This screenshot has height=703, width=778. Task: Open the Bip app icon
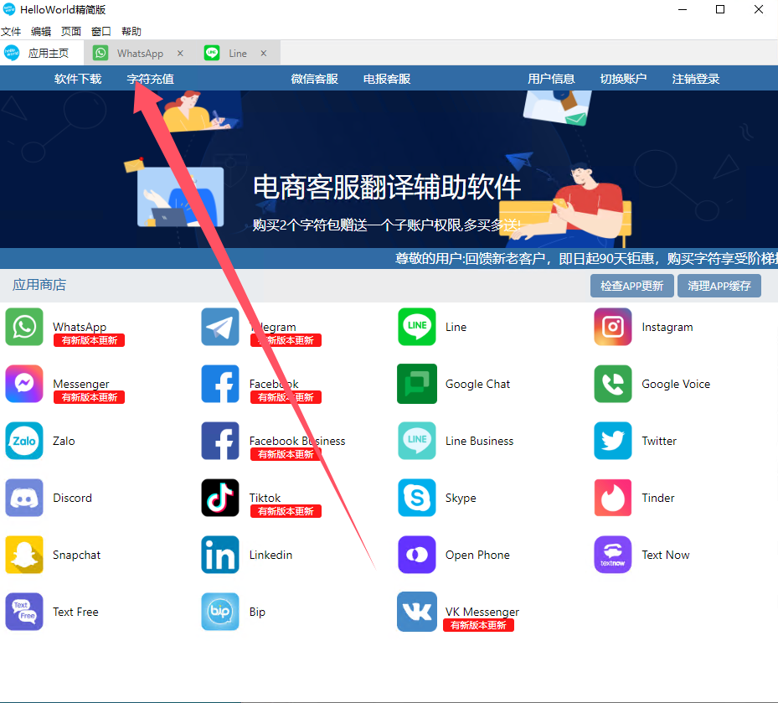point(220,612)
